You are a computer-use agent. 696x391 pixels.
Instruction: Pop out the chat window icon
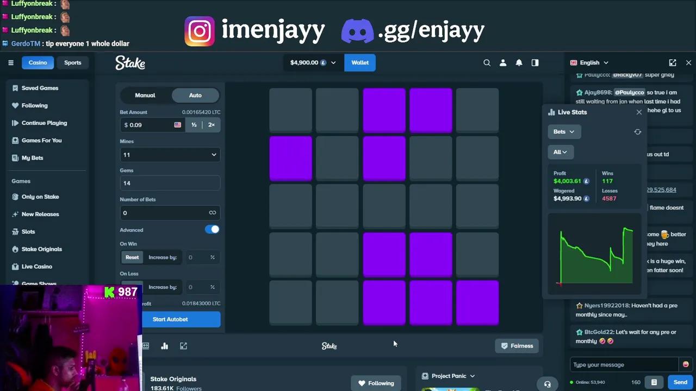[673, 62]
